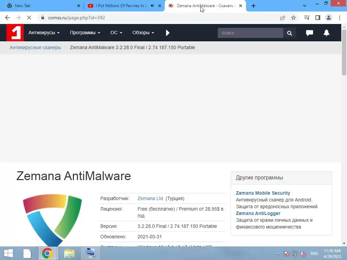Expand the Обзоры dropdown menu
The width and height of the screenshot is (347, 260).
pos(143,33)
